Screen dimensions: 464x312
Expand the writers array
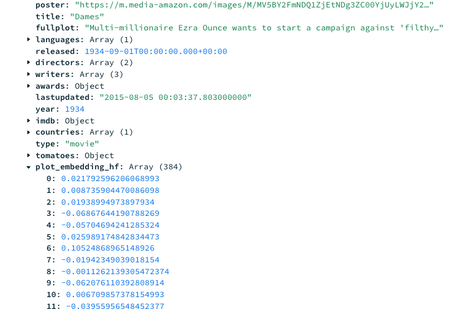point(29,74)
